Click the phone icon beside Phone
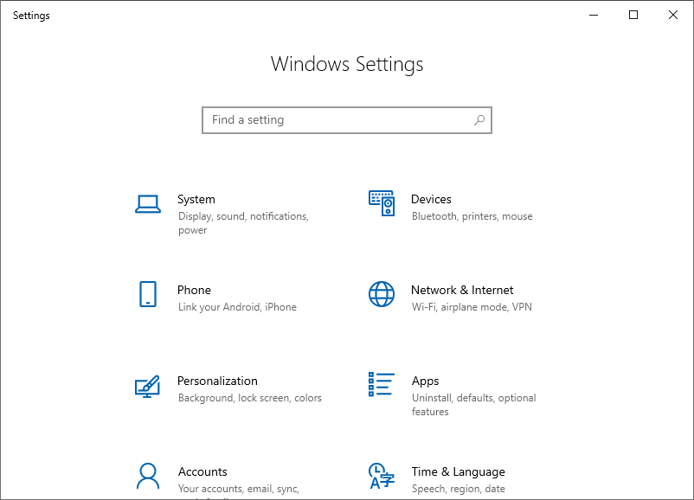The width and height of the screenshot is (694, 500). tap(148, 294)
